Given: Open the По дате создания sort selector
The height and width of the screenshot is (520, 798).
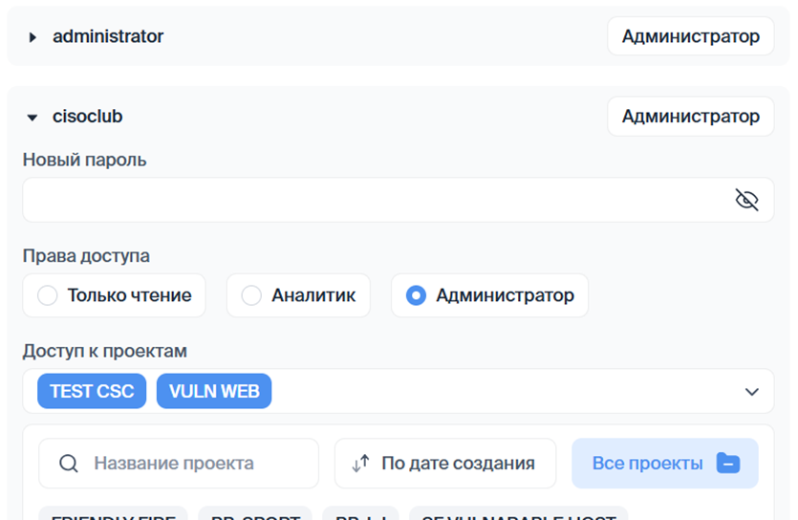Looking at the screenshot, I should [444, 464].
